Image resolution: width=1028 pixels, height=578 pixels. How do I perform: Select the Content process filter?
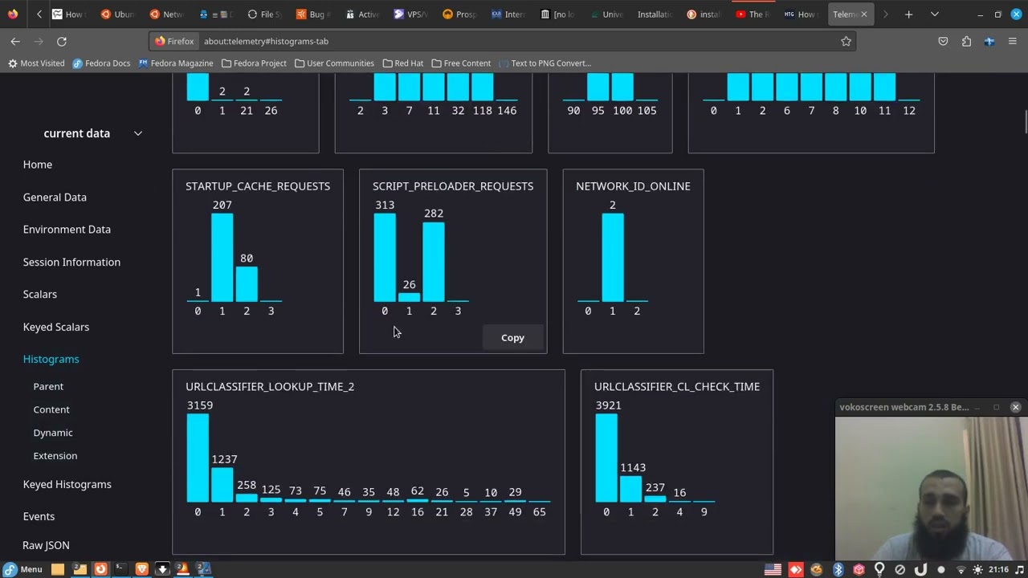(x=51, y=409)
